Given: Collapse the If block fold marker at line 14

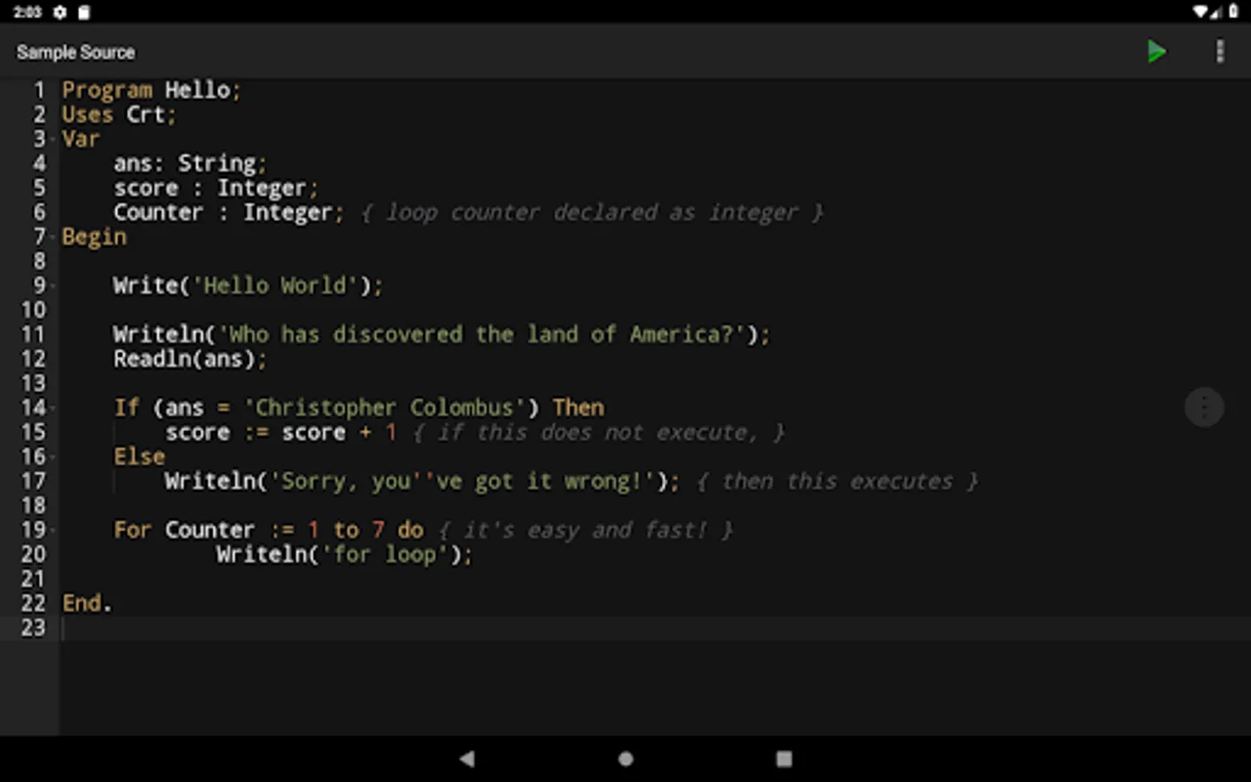Looking at the screenshot, I should [x=54, y=408].
